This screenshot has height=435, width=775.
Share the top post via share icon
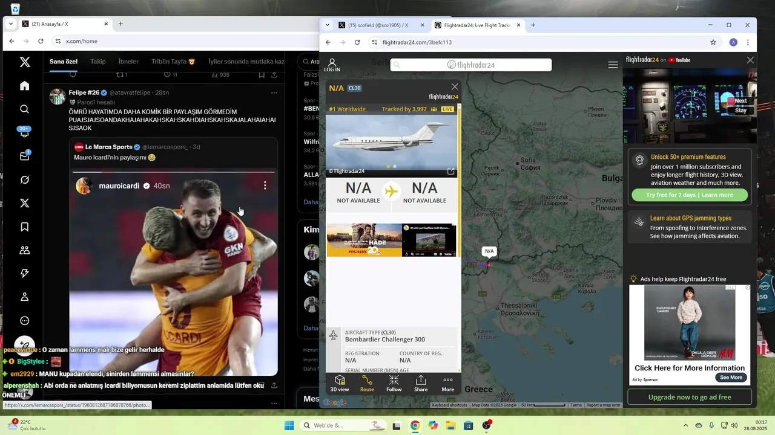(x=274, y=75)
